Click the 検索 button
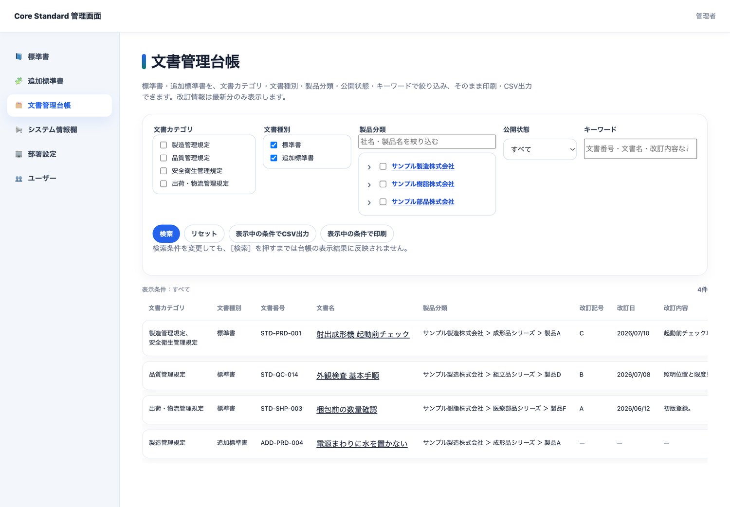 pyautogui.click(x=166, y=234)
